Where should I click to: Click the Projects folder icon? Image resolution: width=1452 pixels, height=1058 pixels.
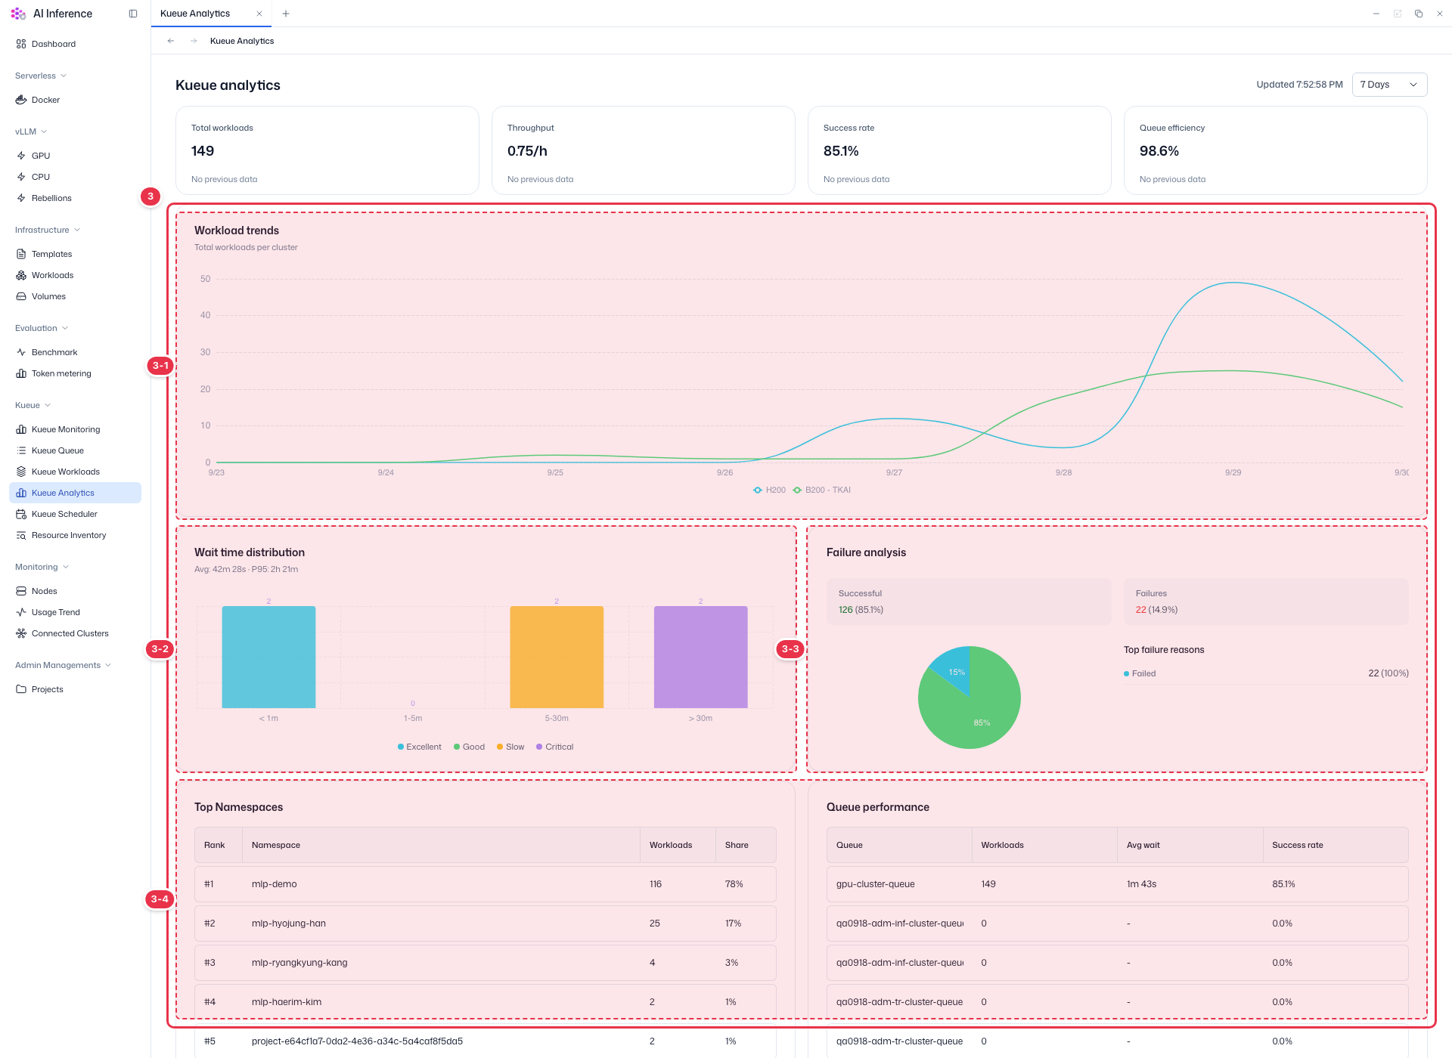pos(21,689)
